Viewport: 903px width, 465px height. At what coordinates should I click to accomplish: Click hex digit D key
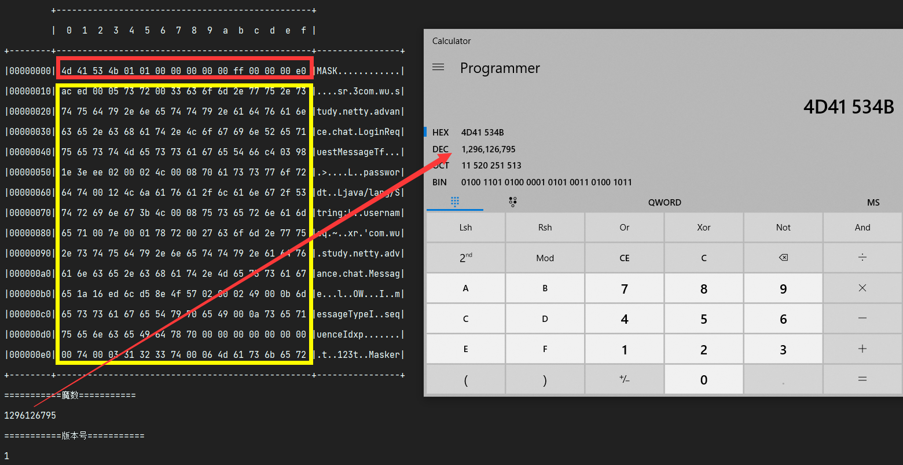tap(545, 318)
